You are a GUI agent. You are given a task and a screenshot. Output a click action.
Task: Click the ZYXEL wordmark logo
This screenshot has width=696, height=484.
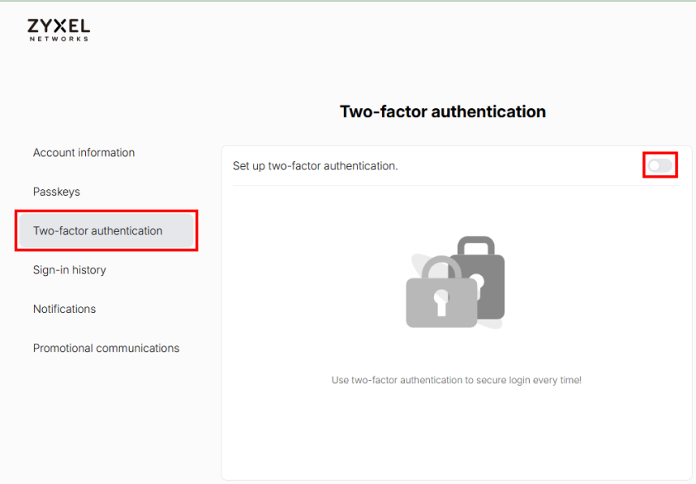click(x=59, y=25)
